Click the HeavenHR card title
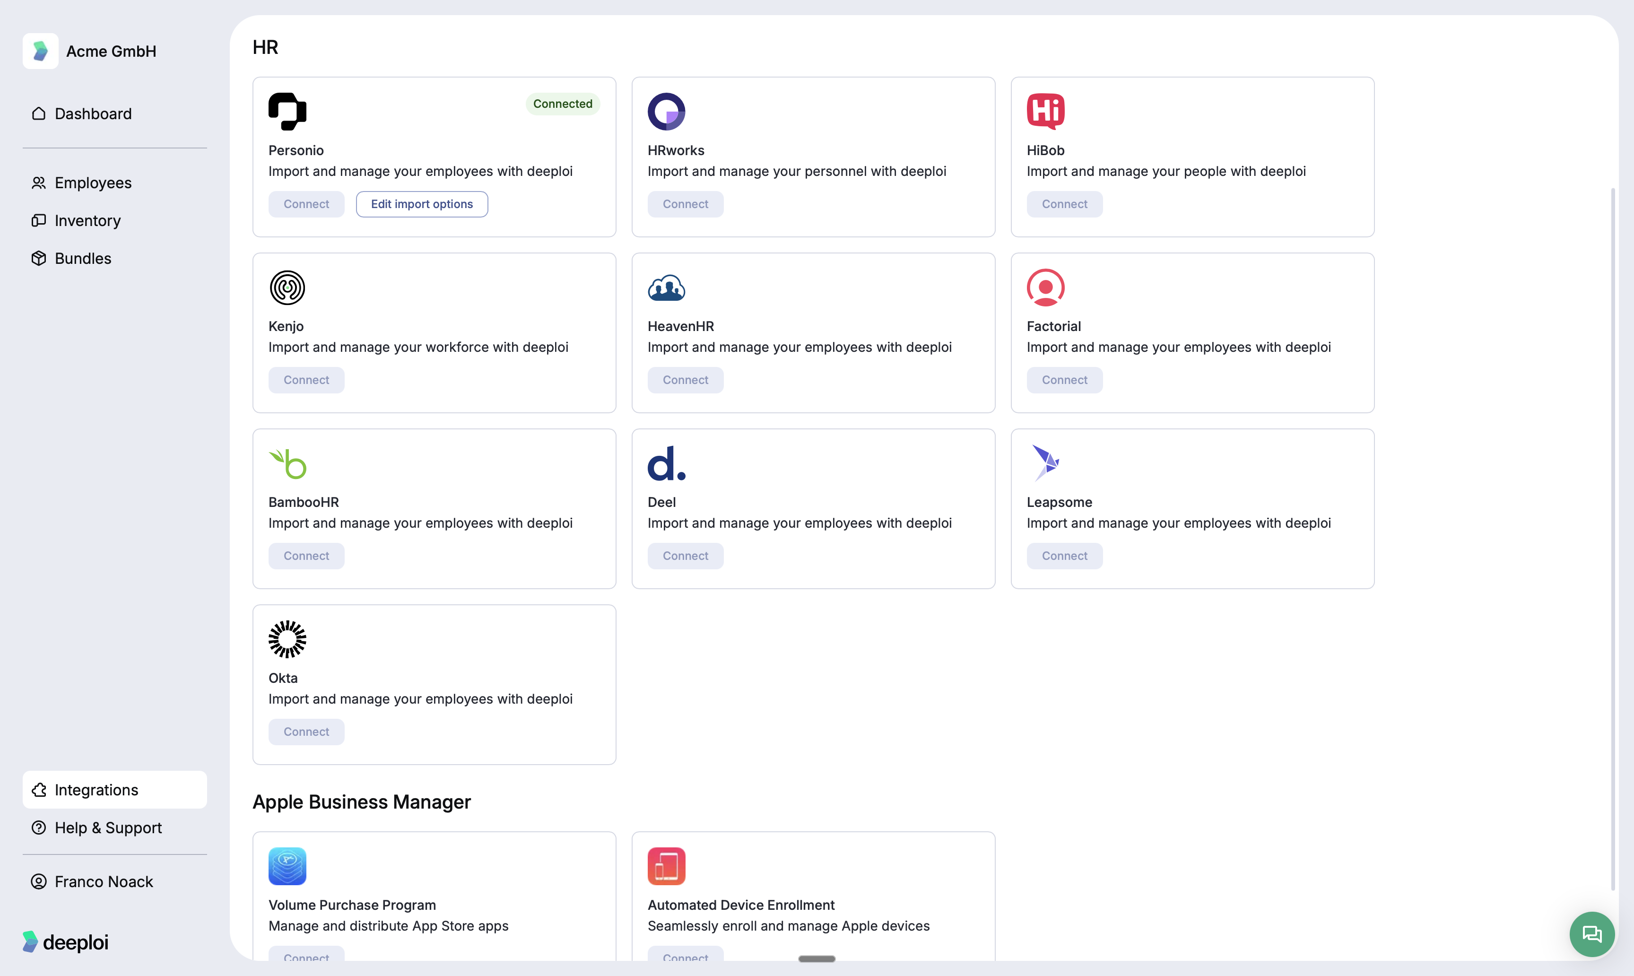 [x=680, y=326]
